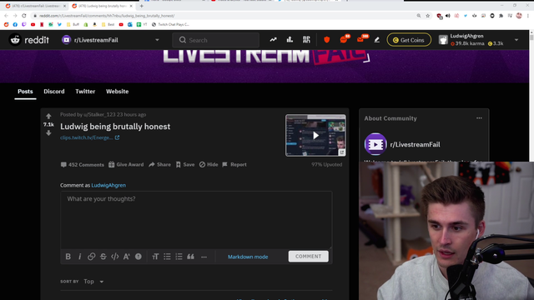534x300 pixels.
Task: Open the Popular trending arrow icon
Action: (273, 40)
